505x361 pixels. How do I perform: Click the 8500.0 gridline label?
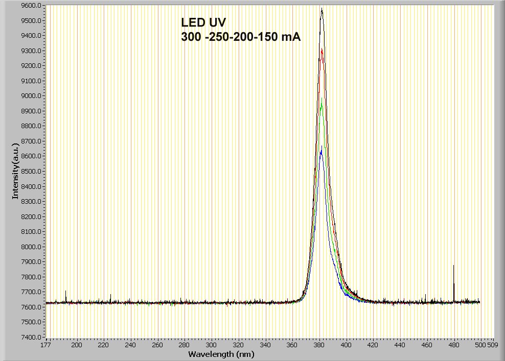pyautogui.click(x=32, y=172)
